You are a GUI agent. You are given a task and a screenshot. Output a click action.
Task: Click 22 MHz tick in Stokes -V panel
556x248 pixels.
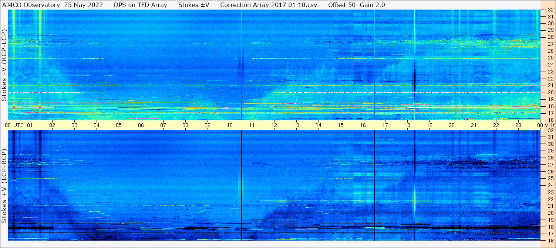coord(550,79)
